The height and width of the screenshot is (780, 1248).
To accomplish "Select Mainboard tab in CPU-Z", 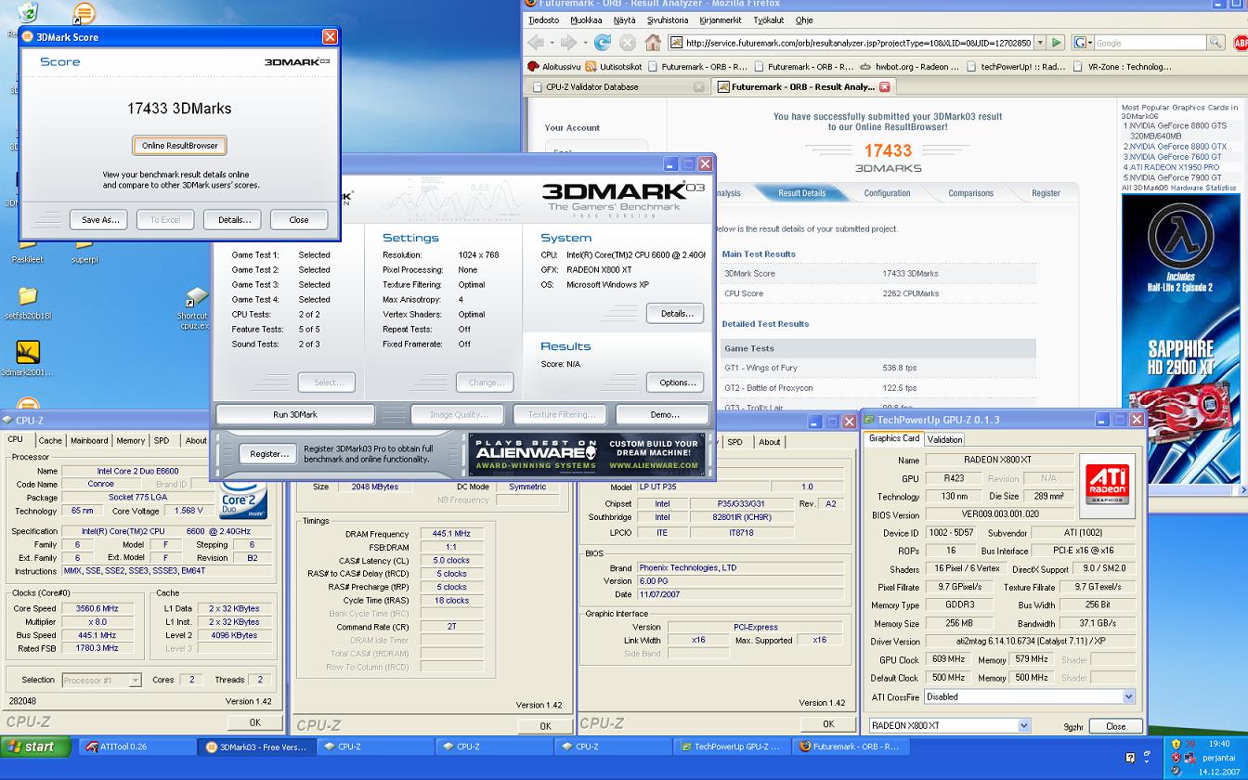I will 89,441.
